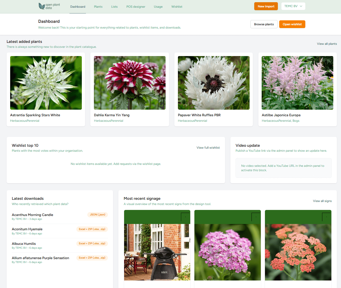The width and height of the screenshot is (341, 288).
Task: Follow the View all signs link
Action: point(322,201)
